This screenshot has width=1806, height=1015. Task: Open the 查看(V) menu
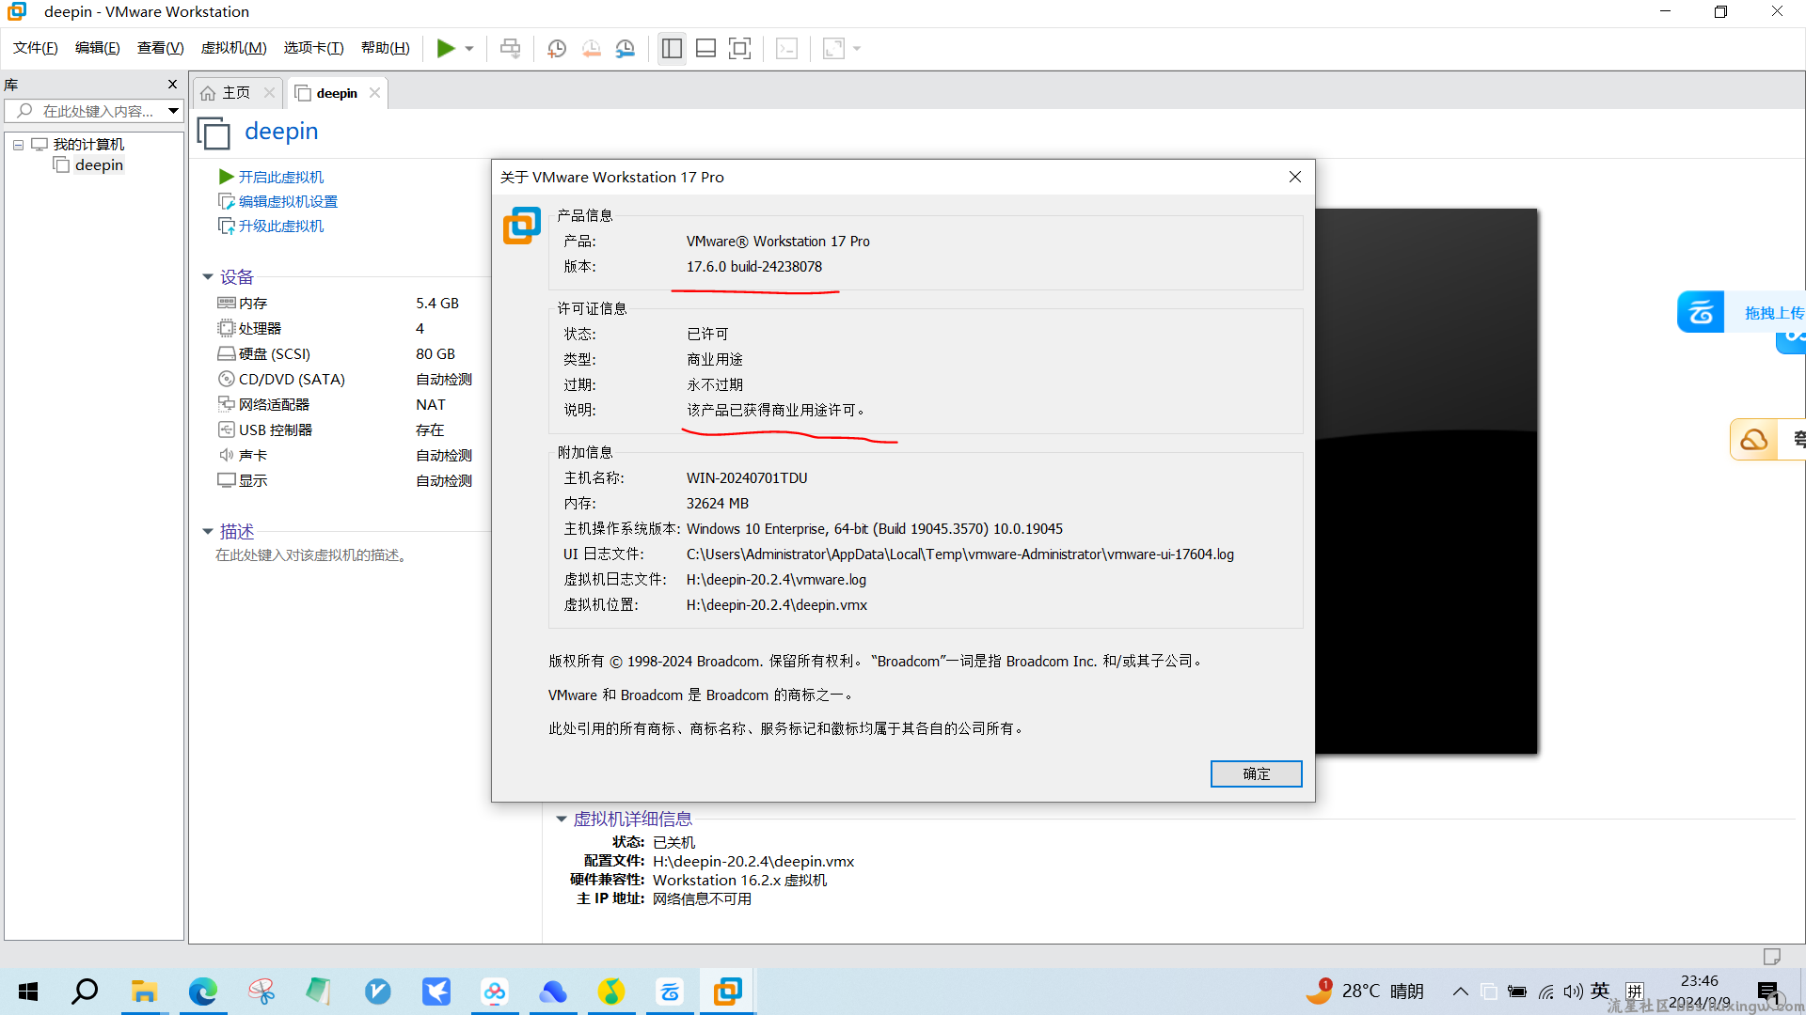click(x=161, y=48)
